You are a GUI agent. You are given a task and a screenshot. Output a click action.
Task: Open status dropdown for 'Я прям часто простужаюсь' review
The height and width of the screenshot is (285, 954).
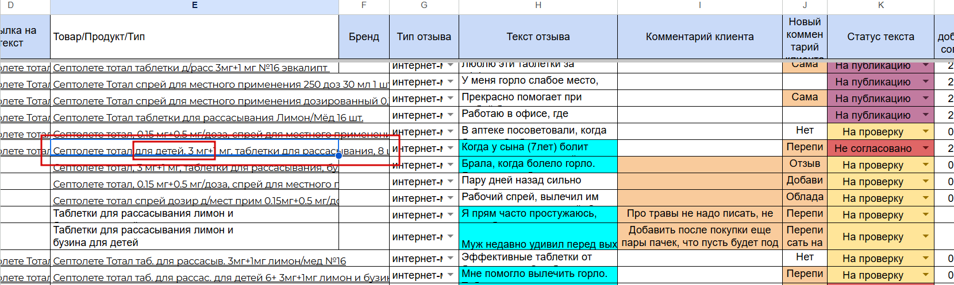click(926, 215)
